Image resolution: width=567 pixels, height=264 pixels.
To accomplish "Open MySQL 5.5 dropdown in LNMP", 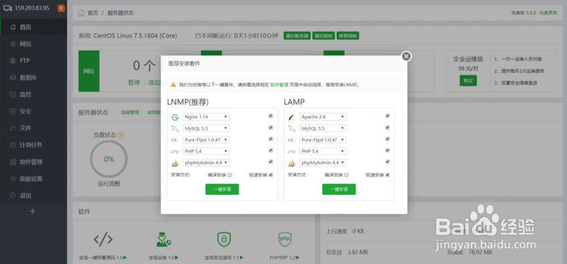I will coord(206,128).
